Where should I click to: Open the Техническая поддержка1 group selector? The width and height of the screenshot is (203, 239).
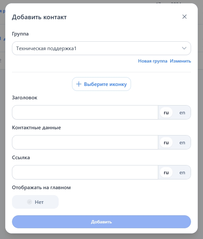(97, 48)
